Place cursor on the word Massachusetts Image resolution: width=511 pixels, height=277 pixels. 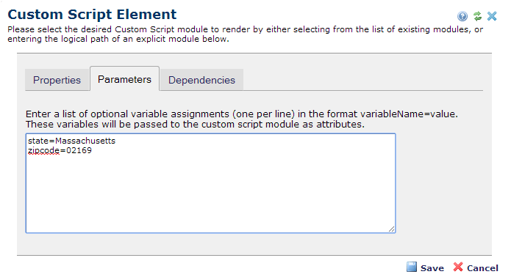85,141
